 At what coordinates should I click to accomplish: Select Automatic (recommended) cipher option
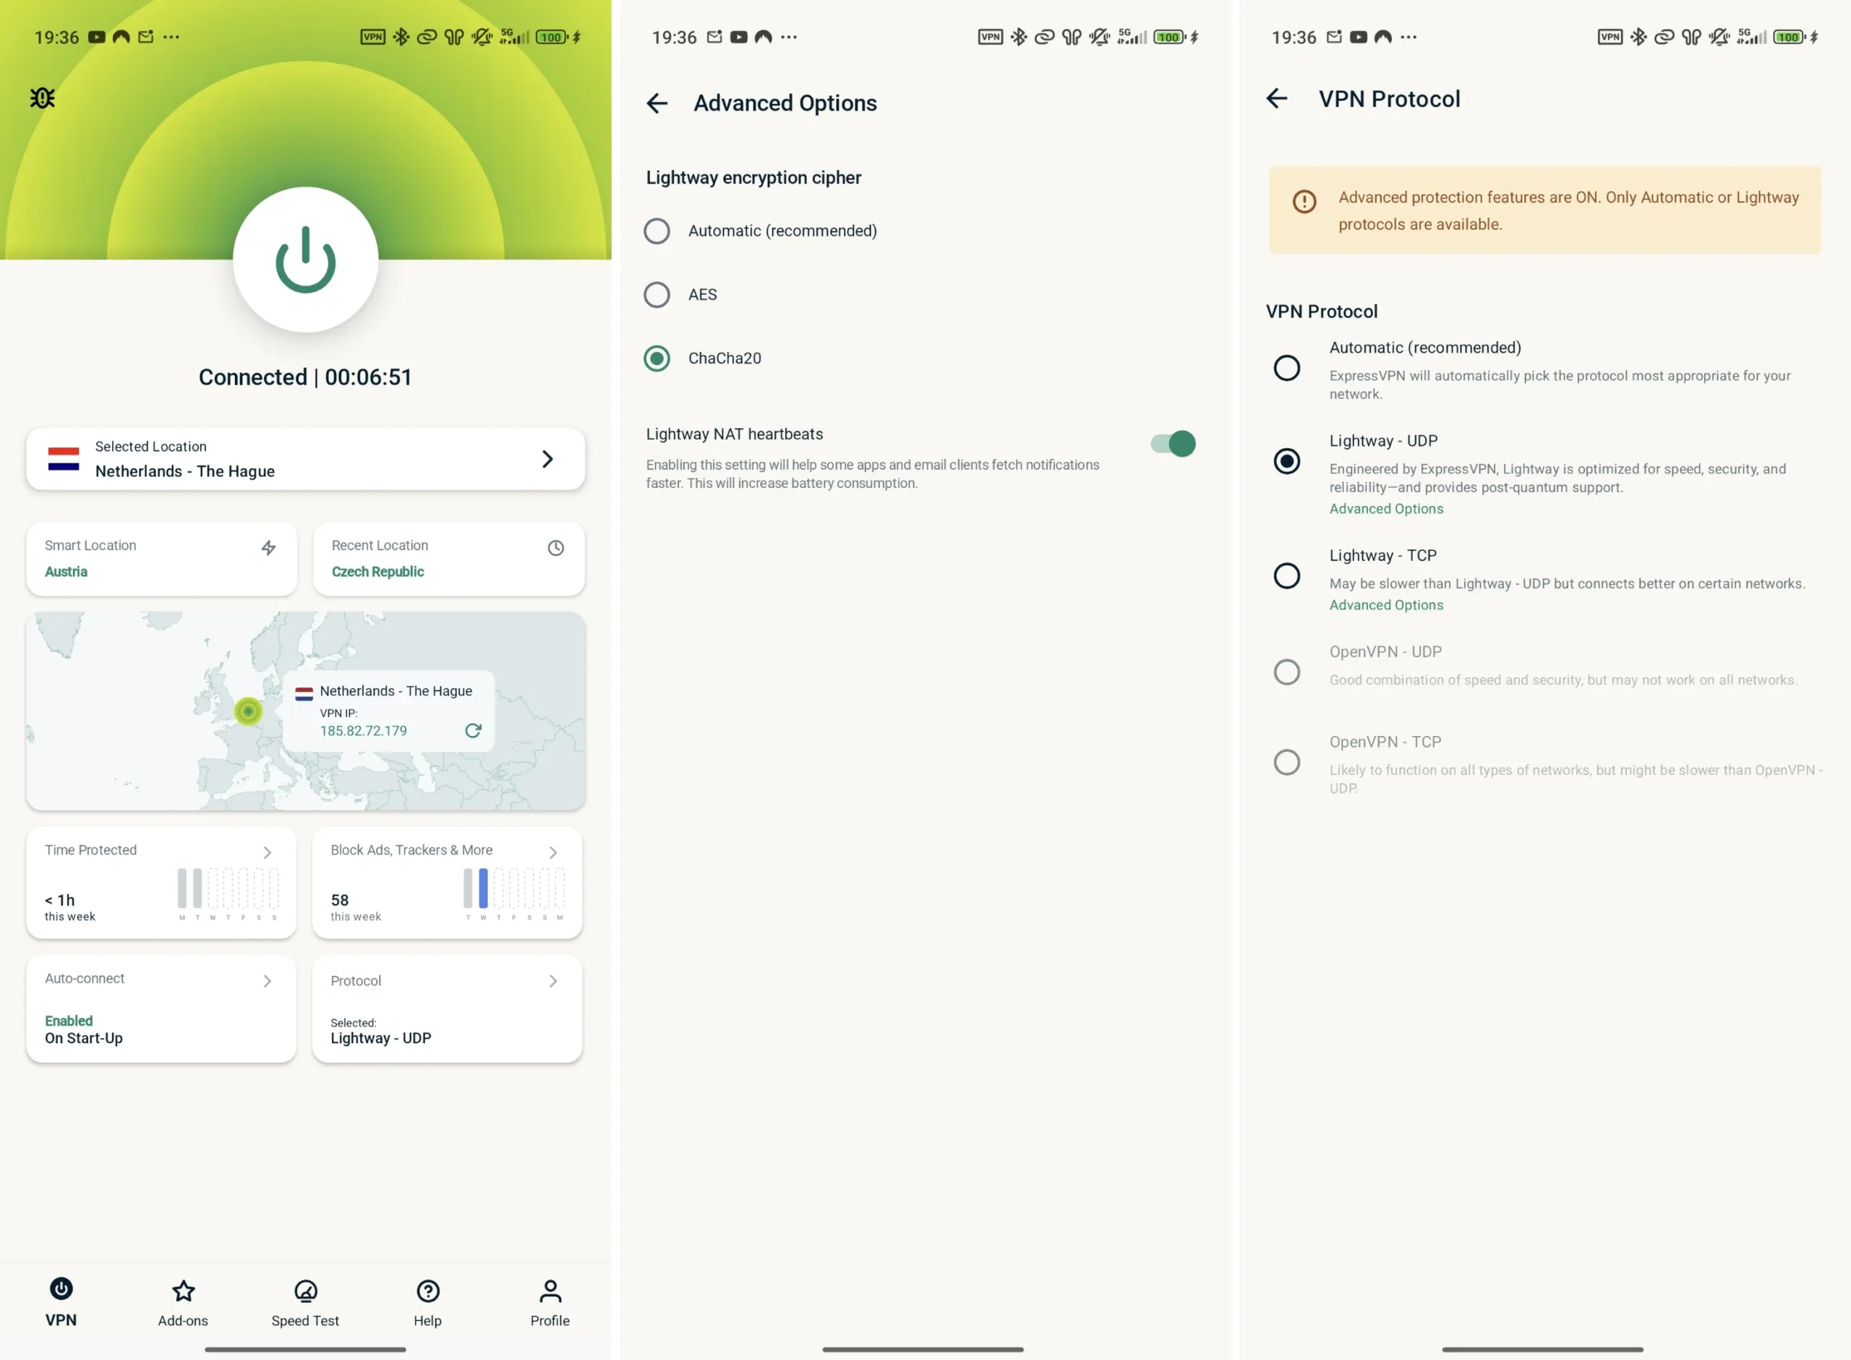click(x=657, y=231)
